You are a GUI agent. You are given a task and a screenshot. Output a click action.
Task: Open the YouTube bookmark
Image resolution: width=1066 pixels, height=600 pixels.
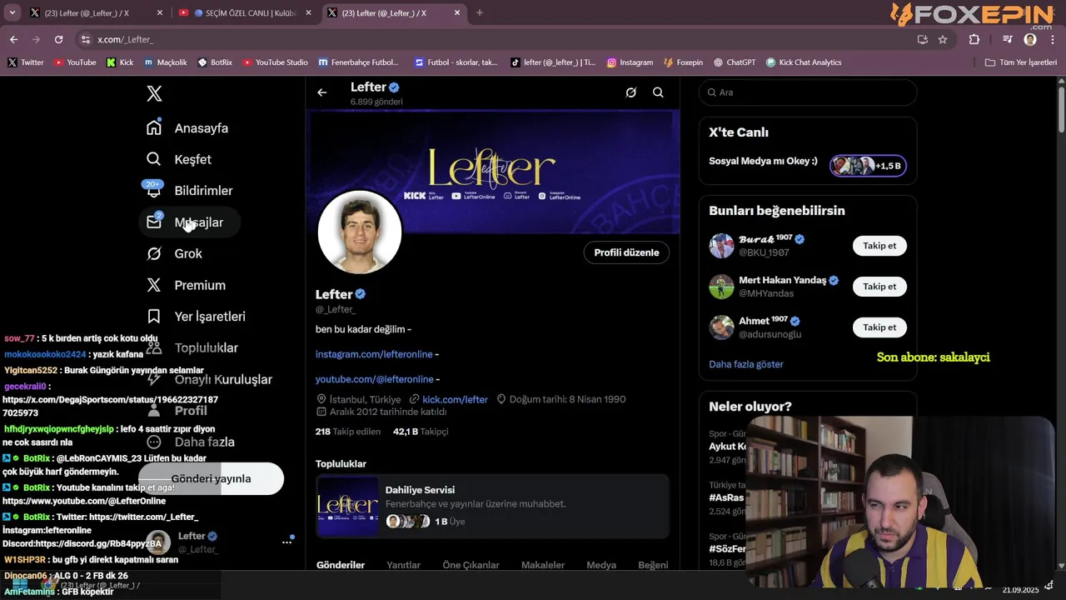pos(75,62)
